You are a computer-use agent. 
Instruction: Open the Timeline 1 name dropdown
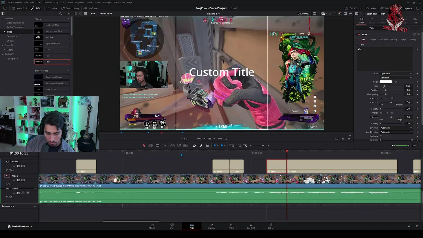pos(213,14)
